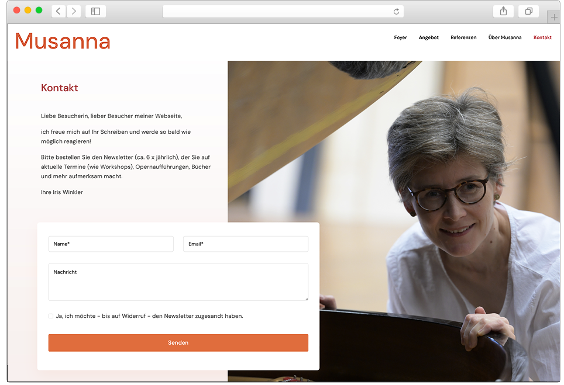Click the green fullscreen window button

[39, 10]
